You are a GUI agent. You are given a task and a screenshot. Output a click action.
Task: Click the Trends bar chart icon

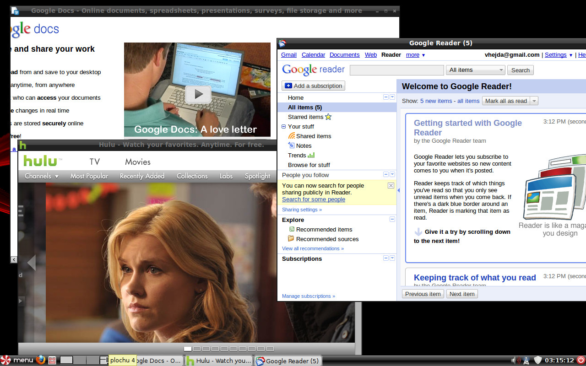point(311,155)
